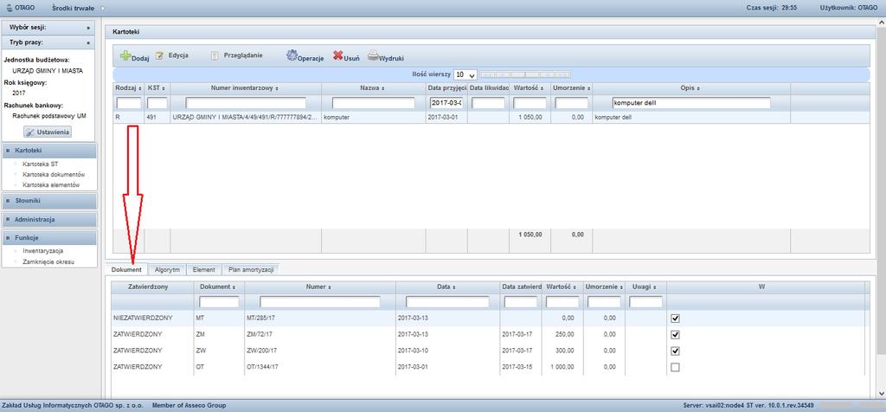The height and width of the screenshot is (412, 886).
Task: Collapse the Tryb pracy panel
Action: pos(87,42)
